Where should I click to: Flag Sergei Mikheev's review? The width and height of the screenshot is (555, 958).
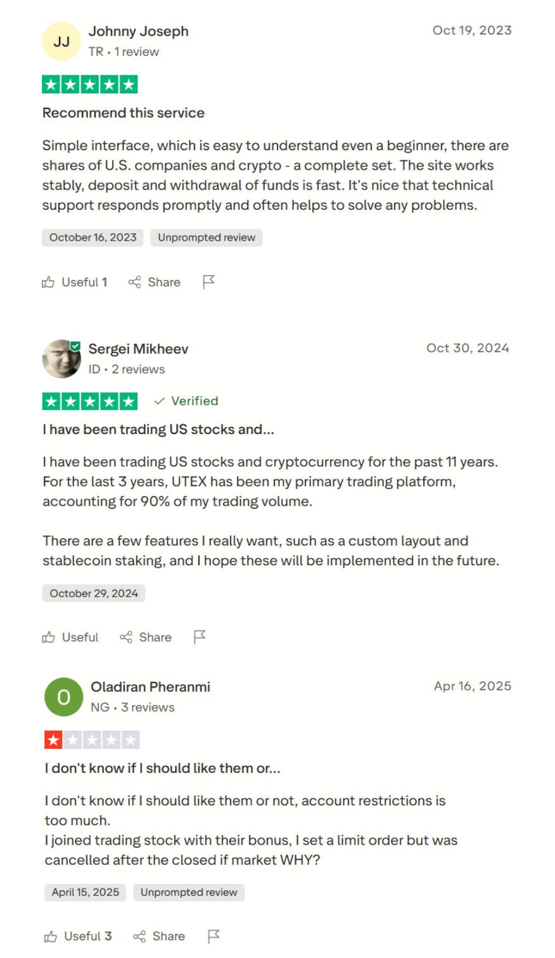pos(200,637)
